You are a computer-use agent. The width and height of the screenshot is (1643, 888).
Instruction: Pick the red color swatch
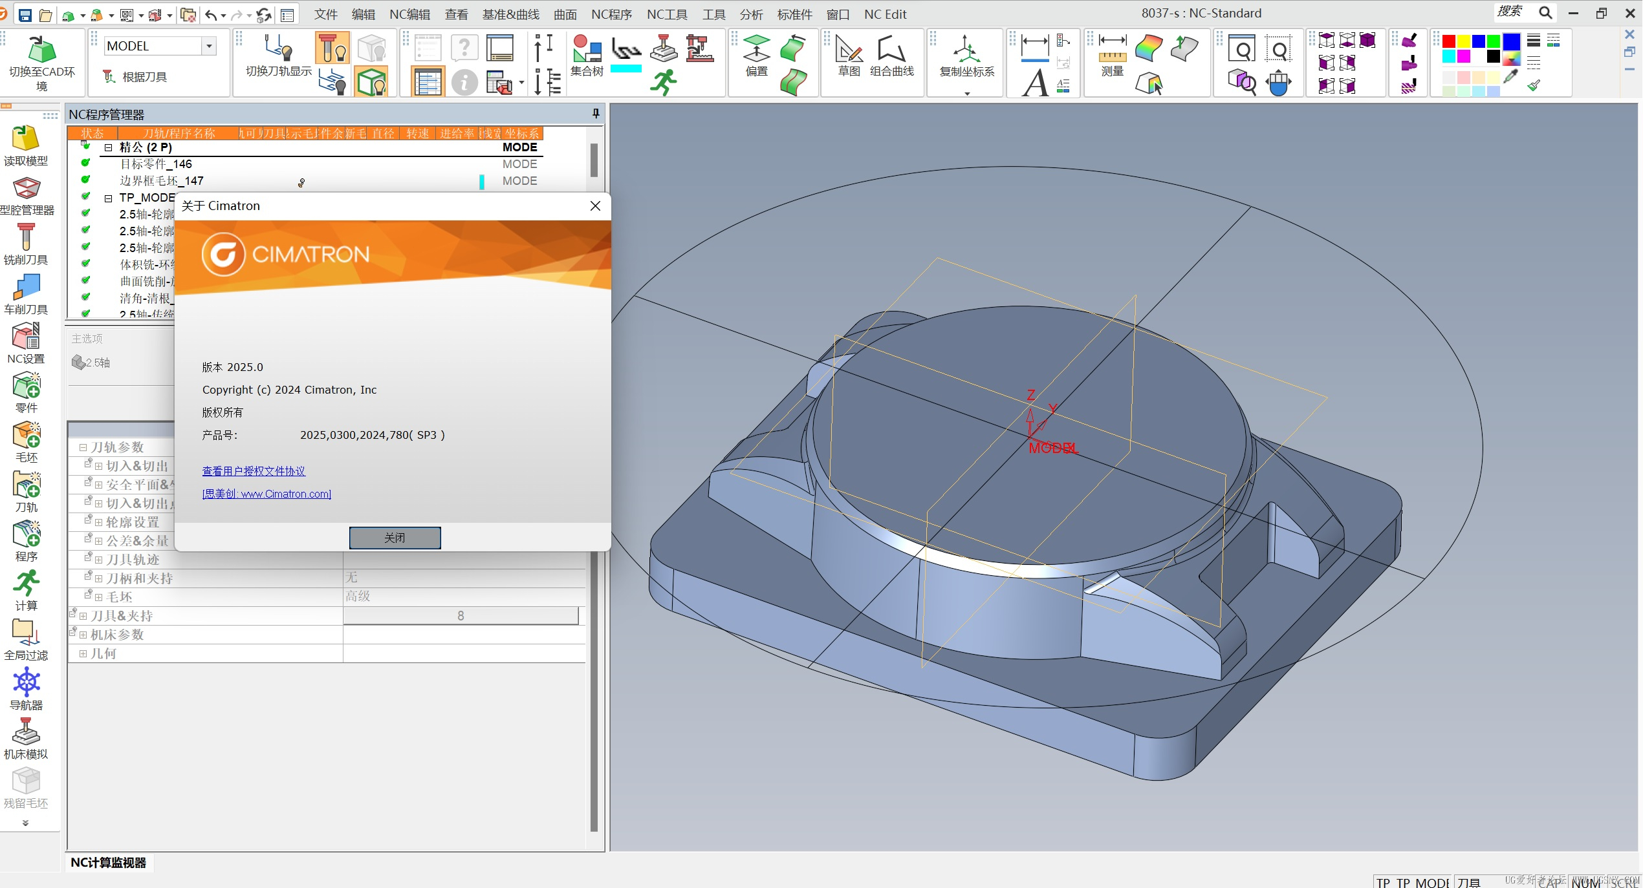click(x=1449, y=41)
